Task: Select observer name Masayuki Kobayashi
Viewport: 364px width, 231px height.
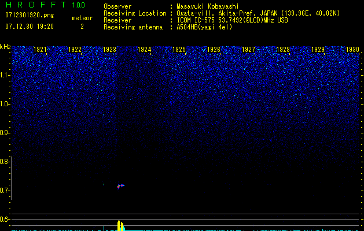Action: tap(207, 6)
